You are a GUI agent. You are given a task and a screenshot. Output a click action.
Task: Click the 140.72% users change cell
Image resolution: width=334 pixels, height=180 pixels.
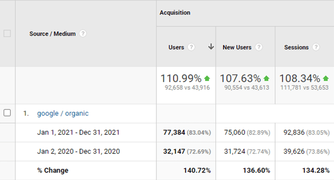197,170
